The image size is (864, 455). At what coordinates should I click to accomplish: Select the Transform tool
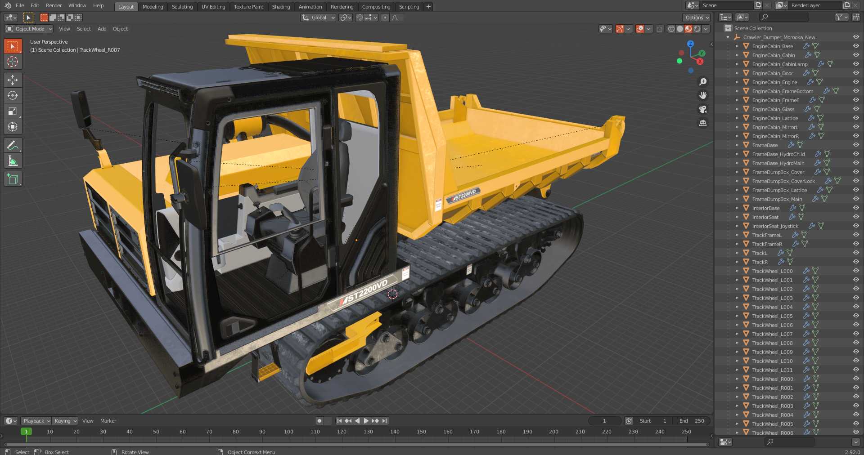[13, 127]
